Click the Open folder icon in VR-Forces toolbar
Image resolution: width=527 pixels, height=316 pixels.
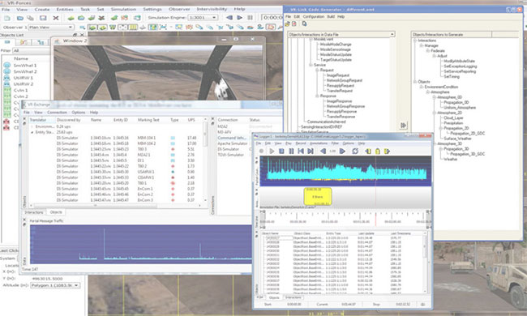19,18
